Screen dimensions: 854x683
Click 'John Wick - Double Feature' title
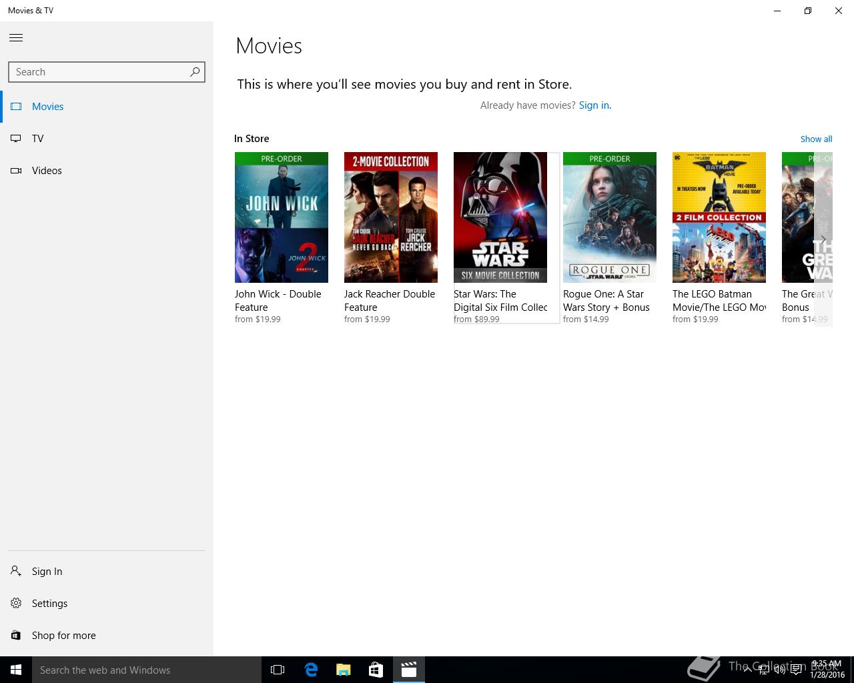278,301
